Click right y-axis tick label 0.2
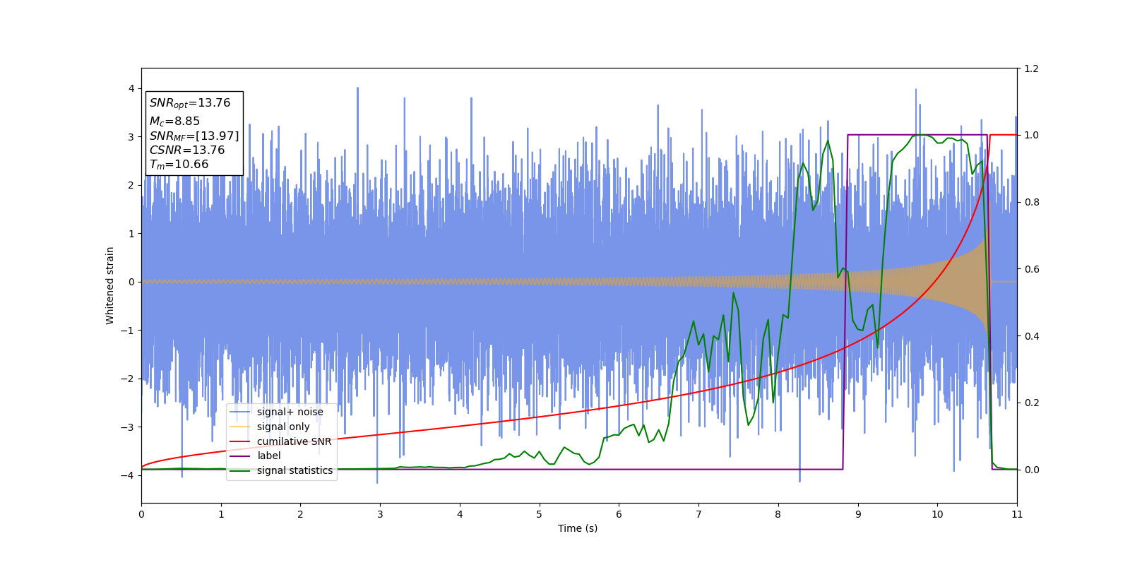The image size is (1130, 565). [x=1031, y=403]
